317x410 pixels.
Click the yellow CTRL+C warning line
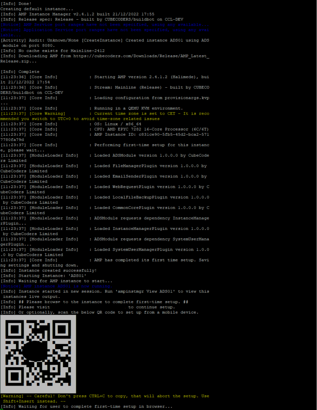[105, 398]
